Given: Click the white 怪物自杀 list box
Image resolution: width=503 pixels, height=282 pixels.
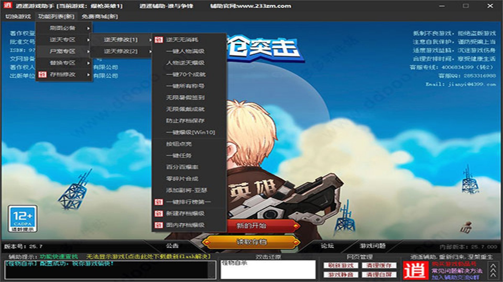Looking at the screenshot, I should pos(268,269).
